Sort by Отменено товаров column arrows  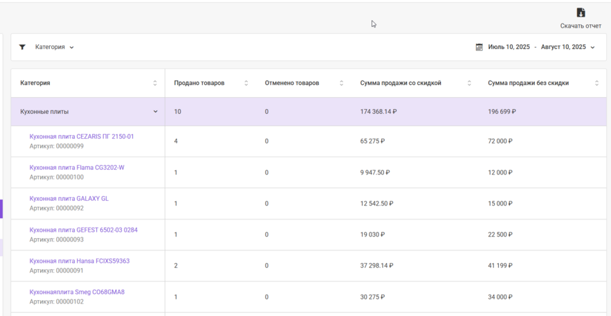[341, 83]
